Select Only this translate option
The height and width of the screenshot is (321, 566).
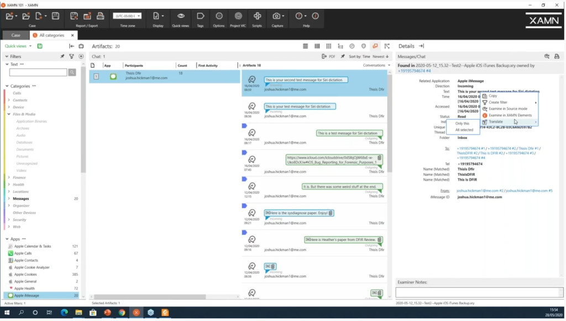click(463, 124)
